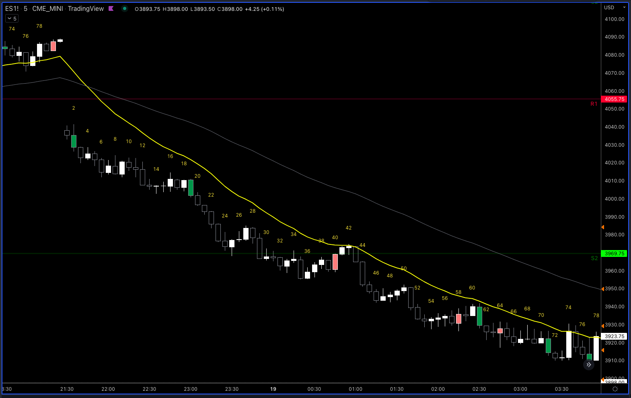
Task: Click 22:30 on the time axis
Action: point(149,389)
